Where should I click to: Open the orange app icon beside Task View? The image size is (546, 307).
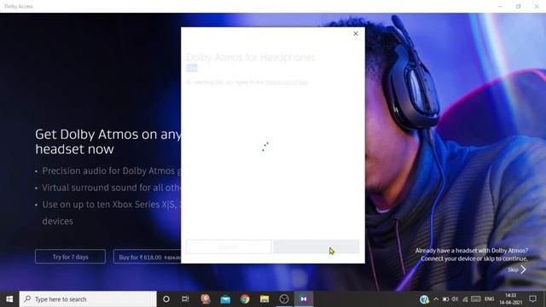(206, 299)
